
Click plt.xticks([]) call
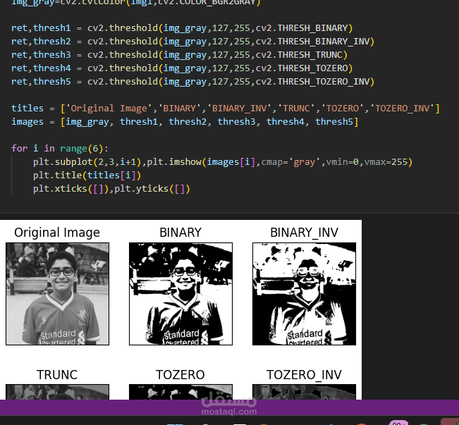[x=71, y=189]
